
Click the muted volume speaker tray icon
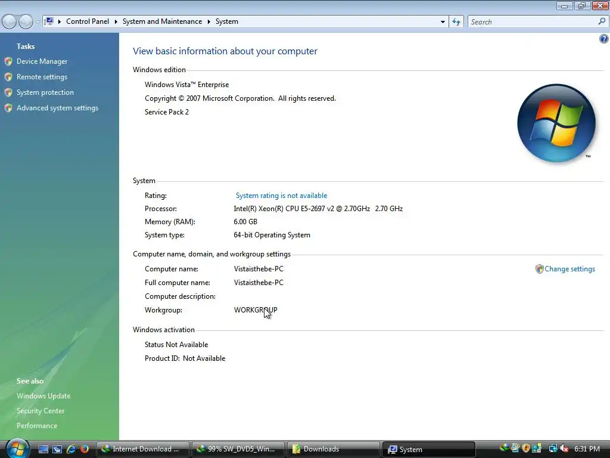[564, 448]
